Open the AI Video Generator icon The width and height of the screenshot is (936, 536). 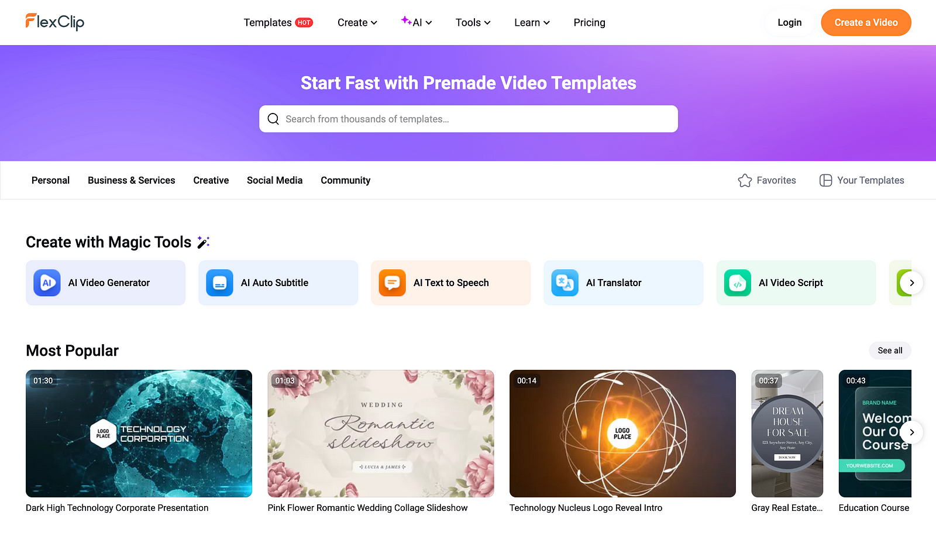[47, 283]
